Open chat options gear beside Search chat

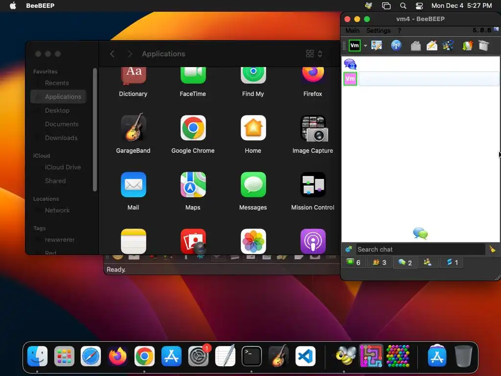coord(348,249)
